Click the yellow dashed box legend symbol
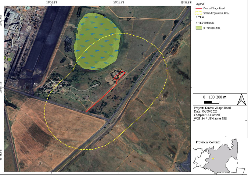248x175 pixels. [x=199, y=13]
